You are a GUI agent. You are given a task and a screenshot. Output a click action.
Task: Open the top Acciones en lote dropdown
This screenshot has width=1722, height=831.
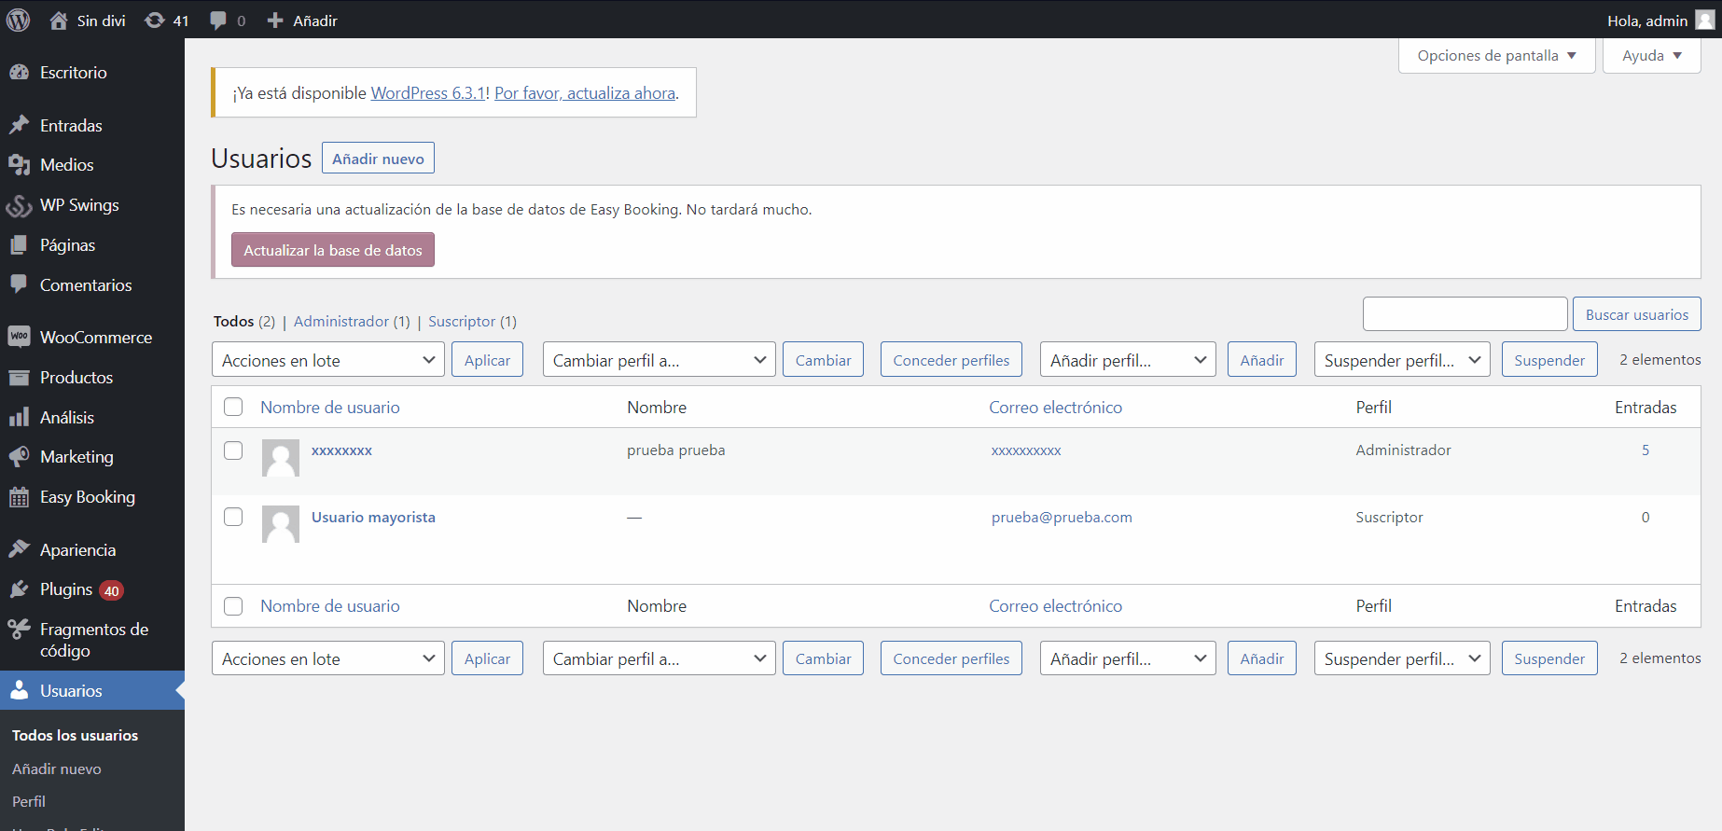point(327,360)
